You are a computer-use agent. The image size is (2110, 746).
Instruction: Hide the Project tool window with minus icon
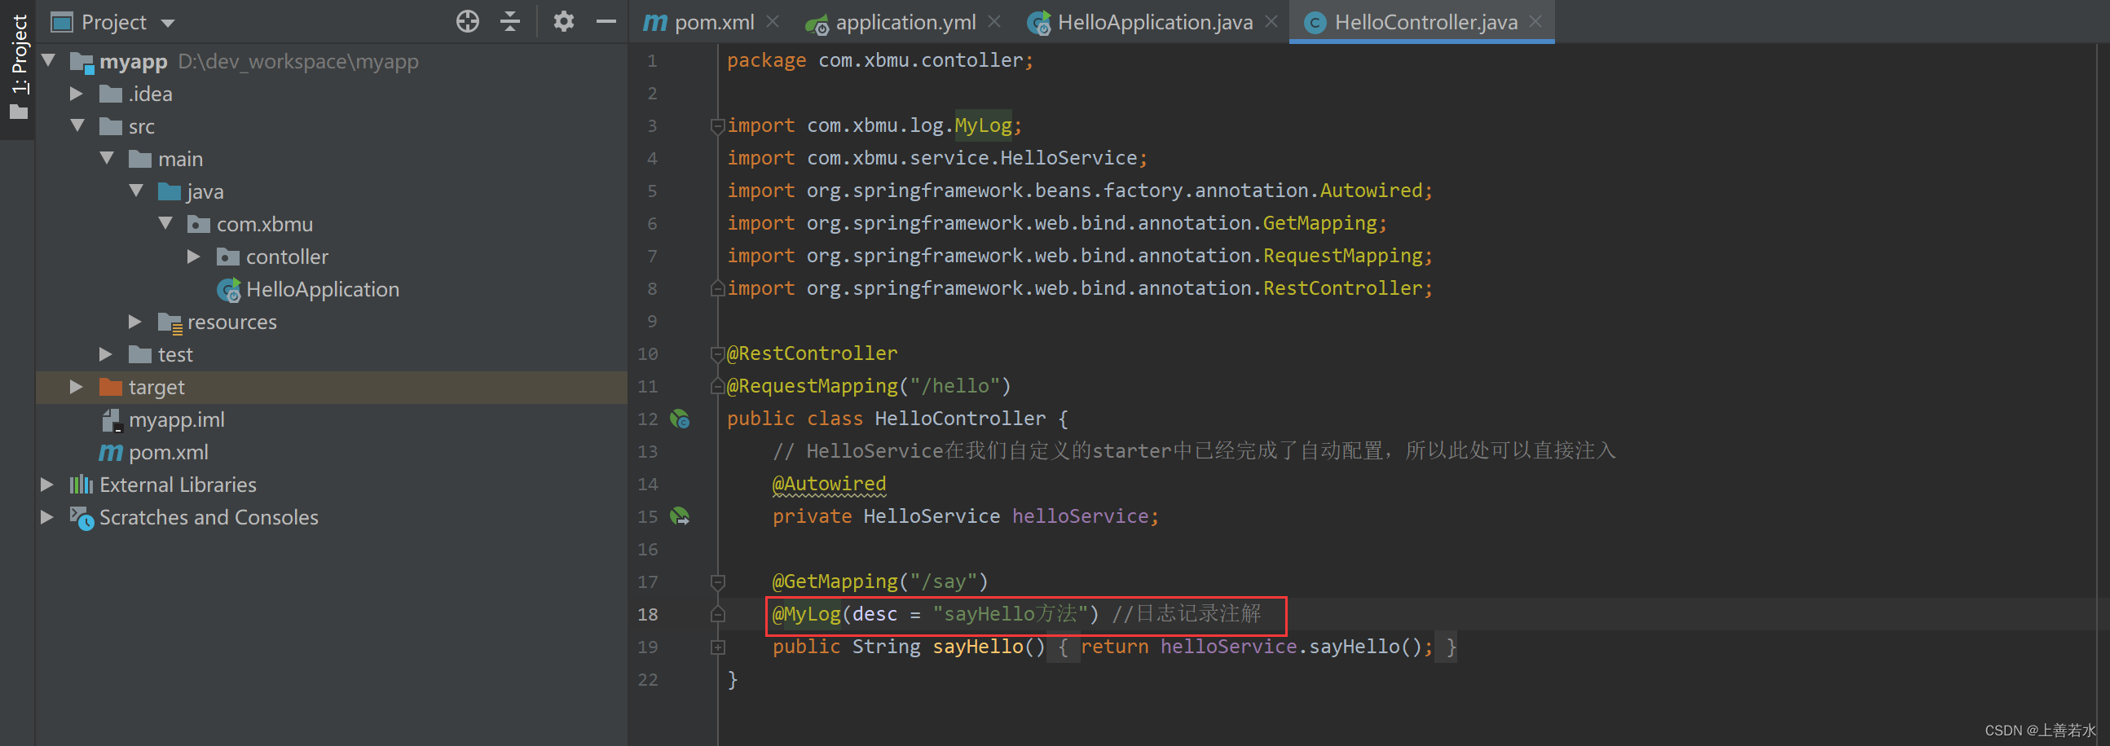(x=606, y=21)
